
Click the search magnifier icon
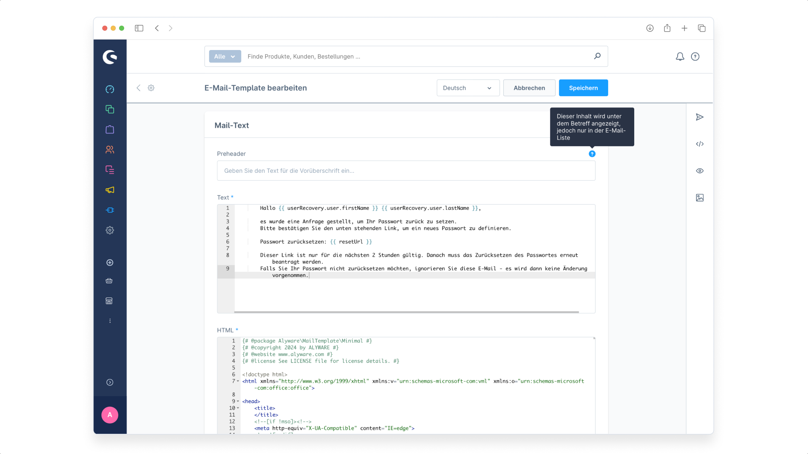click(597, 56)
